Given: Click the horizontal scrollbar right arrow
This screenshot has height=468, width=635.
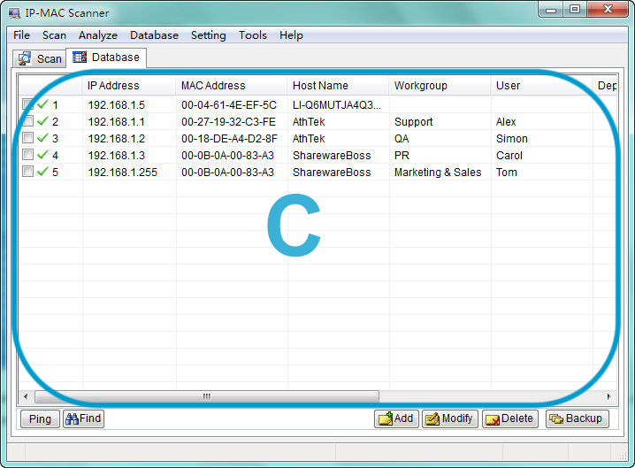Looking at the screenshot, I should pos(608,396).
